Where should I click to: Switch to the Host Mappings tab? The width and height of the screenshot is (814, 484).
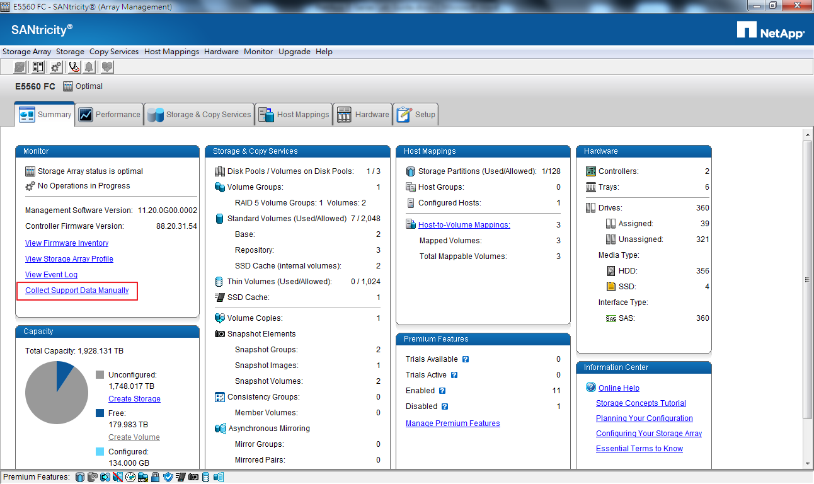[x=294, y=115]
